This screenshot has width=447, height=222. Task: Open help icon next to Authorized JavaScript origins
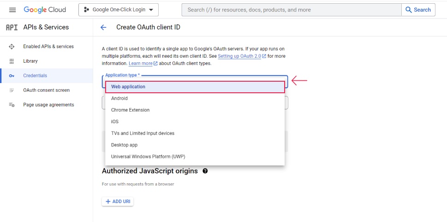(x=205, y=171)
